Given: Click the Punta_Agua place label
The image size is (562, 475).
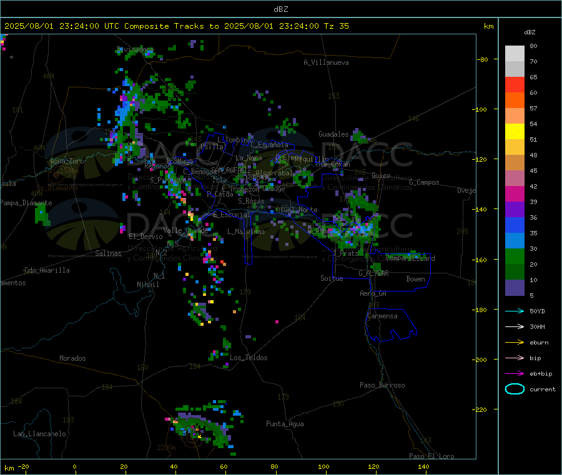Looking at the screenshot, I should pos(285,424).
